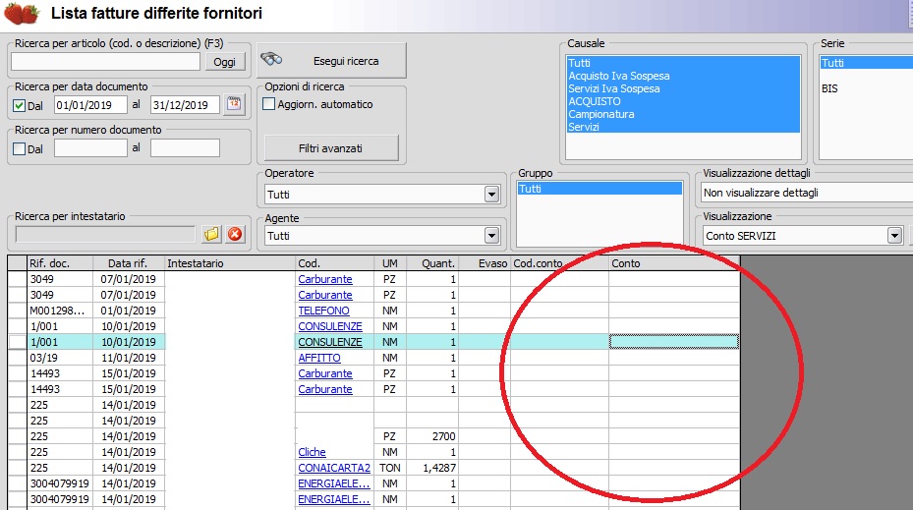The width and height of the screenshot is (913, 510).
Task: Select ACQUISTO in Causale list
Action: coord(683,101)
